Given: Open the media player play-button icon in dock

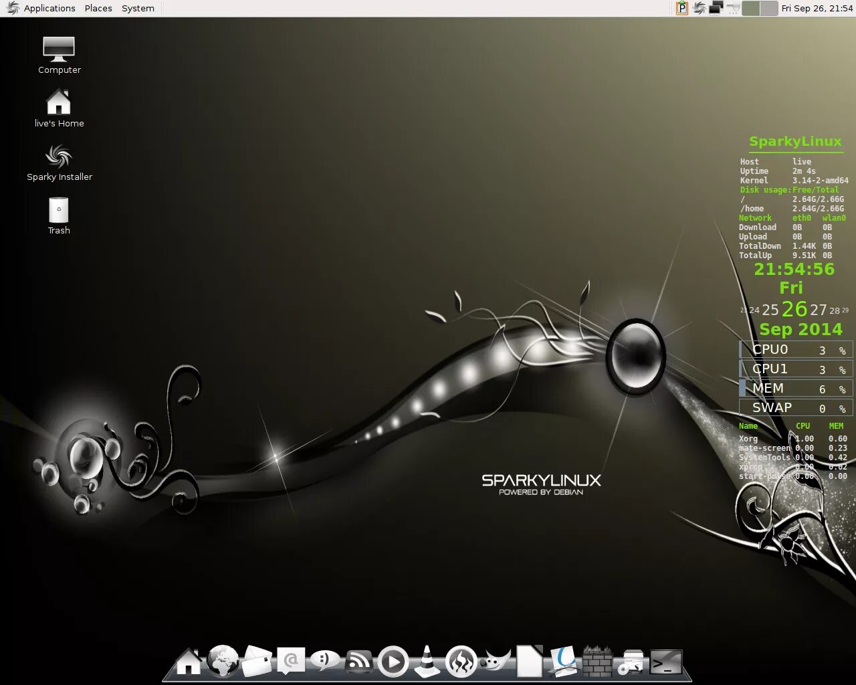Looking at the screenshot, I should 393,662.
